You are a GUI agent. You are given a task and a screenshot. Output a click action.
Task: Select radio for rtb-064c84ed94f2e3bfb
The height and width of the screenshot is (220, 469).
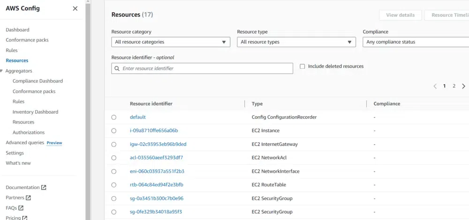(x=113, y=185)
